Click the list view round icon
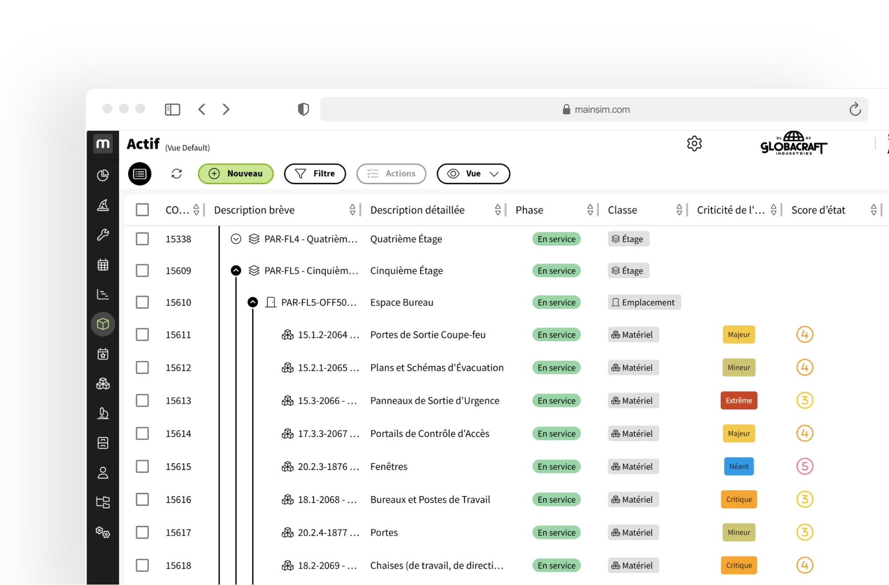 [140, 174]
